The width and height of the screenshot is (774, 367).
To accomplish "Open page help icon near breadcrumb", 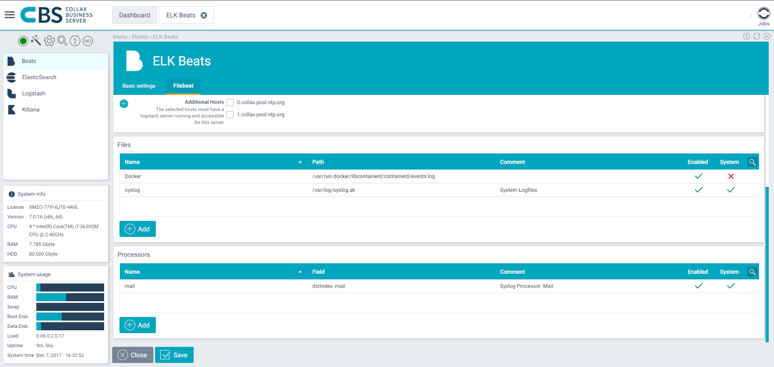I will [x=746, y=36].
